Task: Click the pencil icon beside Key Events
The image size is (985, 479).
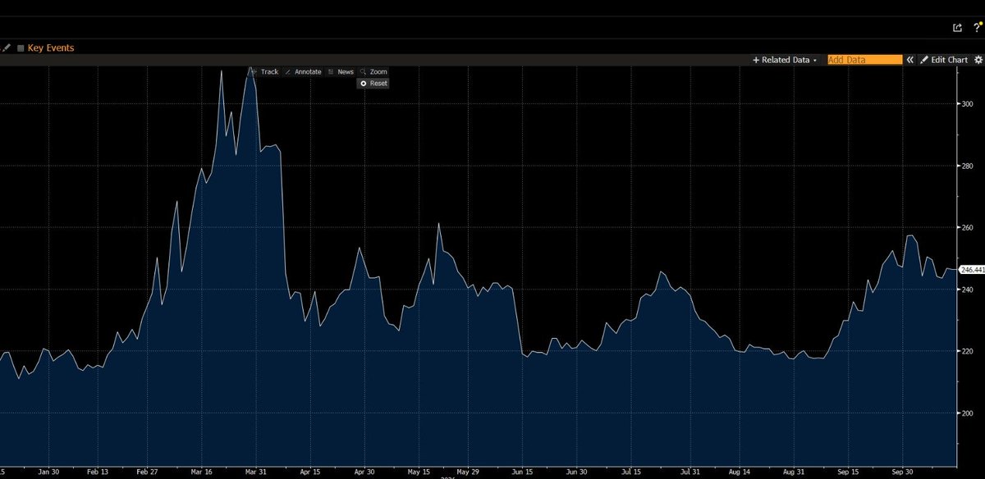Action: (7, 48)
